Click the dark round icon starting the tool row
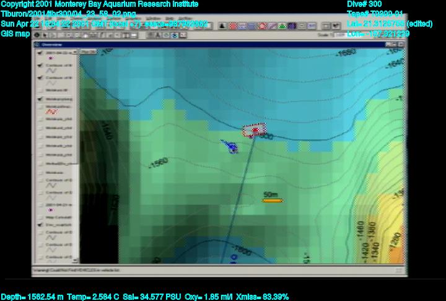The height and width of the screenshot is (301, 446). click(37, 35)
